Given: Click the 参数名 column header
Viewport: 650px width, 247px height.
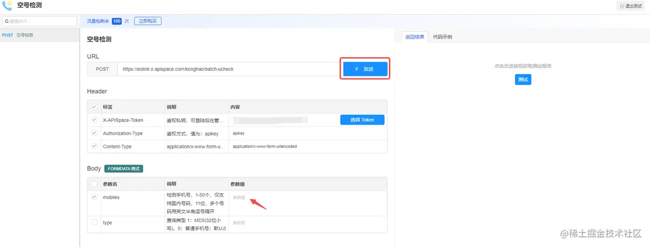Looking at the screenshot, I should (x=110, y=184).
